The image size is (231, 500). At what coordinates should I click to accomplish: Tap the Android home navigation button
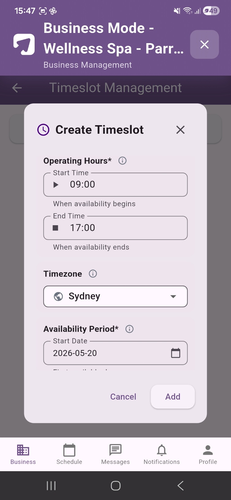pyautogui.click(x=115, y=486)
